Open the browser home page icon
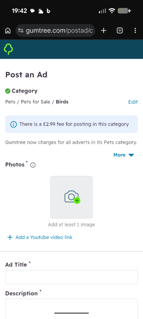 point(8,31)
